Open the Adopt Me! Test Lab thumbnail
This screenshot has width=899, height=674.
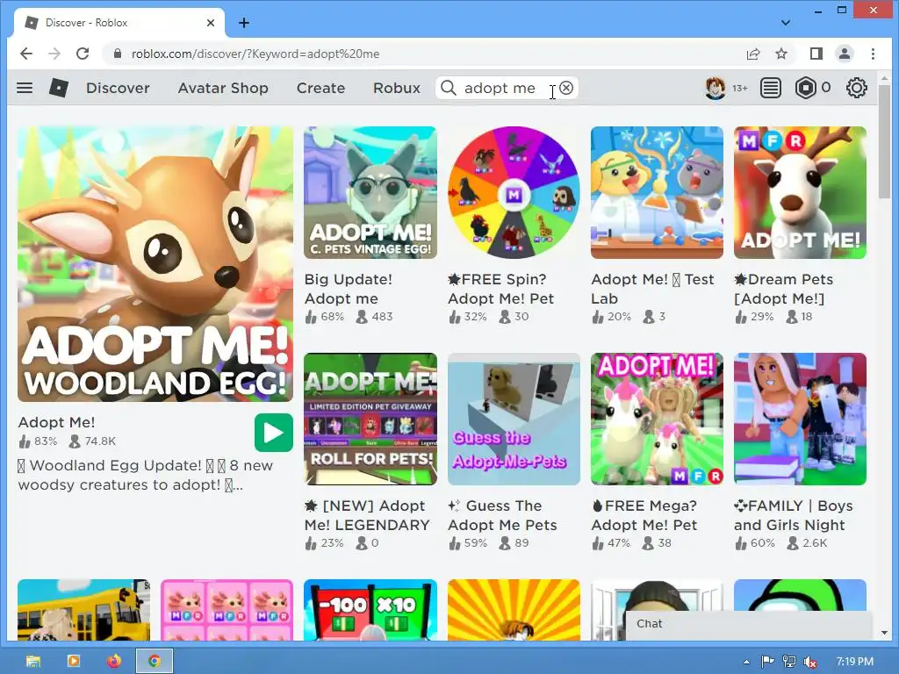pos(657,192)
